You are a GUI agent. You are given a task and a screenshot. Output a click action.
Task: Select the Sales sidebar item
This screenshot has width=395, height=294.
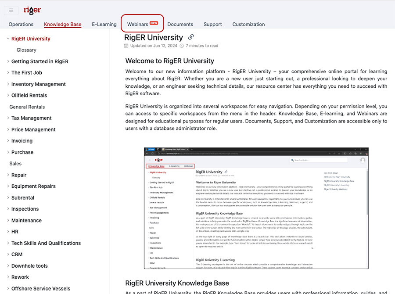[15, 164]
